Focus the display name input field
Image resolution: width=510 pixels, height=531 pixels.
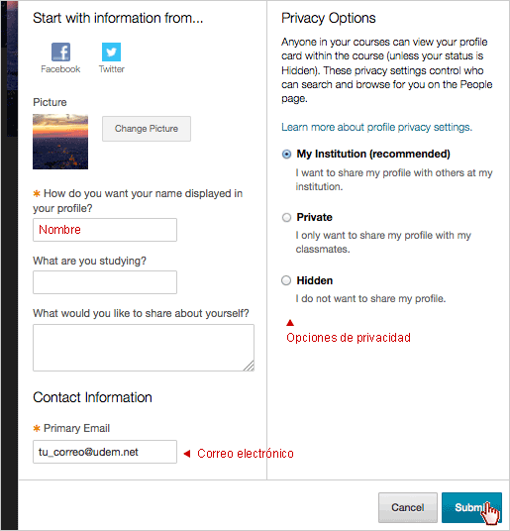[x=105, y=230]
